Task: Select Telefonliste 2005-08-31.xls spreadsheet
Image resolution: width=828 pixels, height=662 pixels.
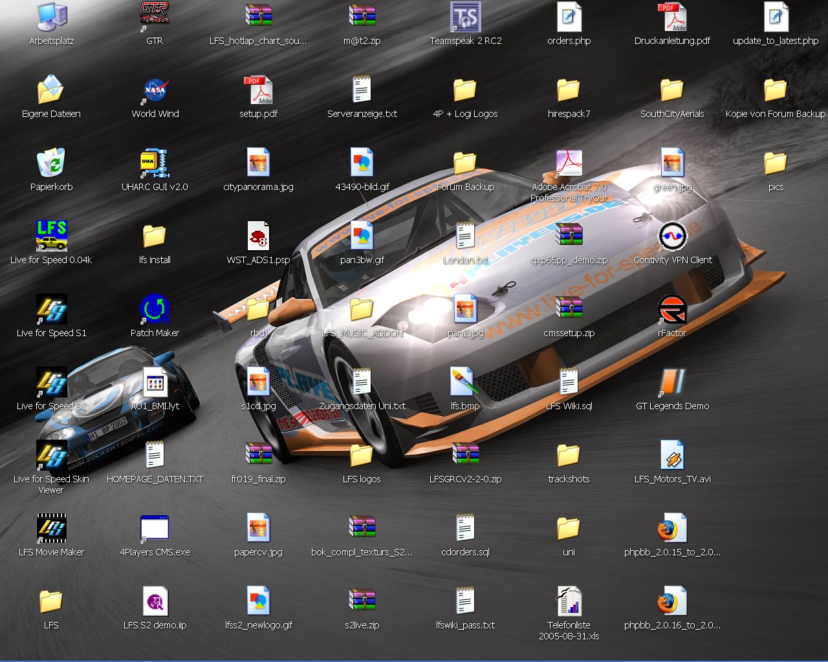Action: 569,602
